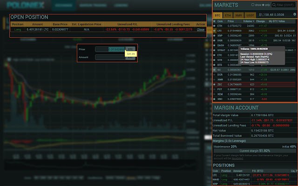Screen dimensions: 298x186
Task: Click the Price input field
Action: click(110, 49)
